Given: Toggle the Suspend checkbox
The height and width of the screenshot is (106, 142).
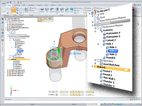Looking at the screenshot, I should pyautogui.click(x=49, y=95).
